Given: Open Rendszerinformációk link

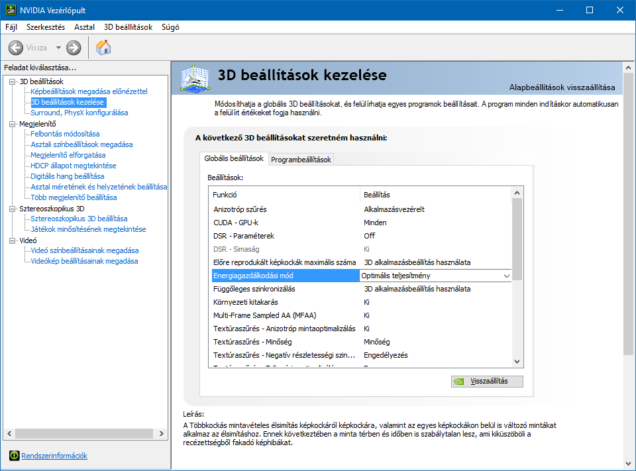Looking at the screenshot, I should click(x=54, y=456).
